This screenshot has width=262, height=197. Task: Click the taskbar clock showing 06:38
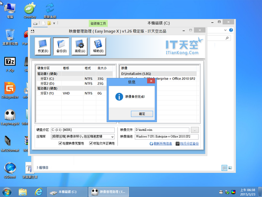point(248,192)
